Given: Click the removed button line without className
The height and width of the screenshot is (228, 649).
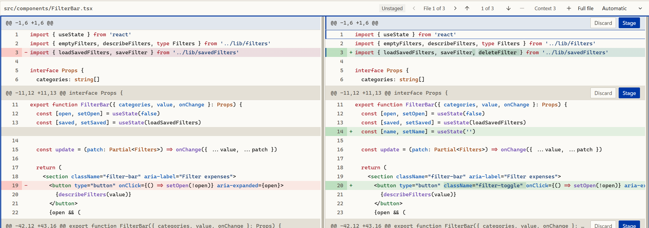Looking at the screenshot, I should click(x=161, y=185).
